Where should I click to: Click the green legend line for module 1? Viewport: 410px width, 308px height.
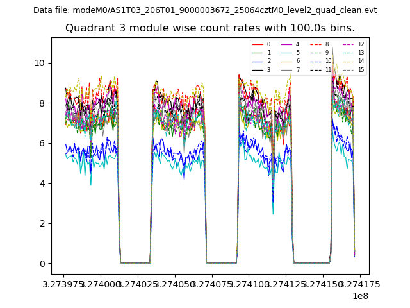[x=257, y=53]
